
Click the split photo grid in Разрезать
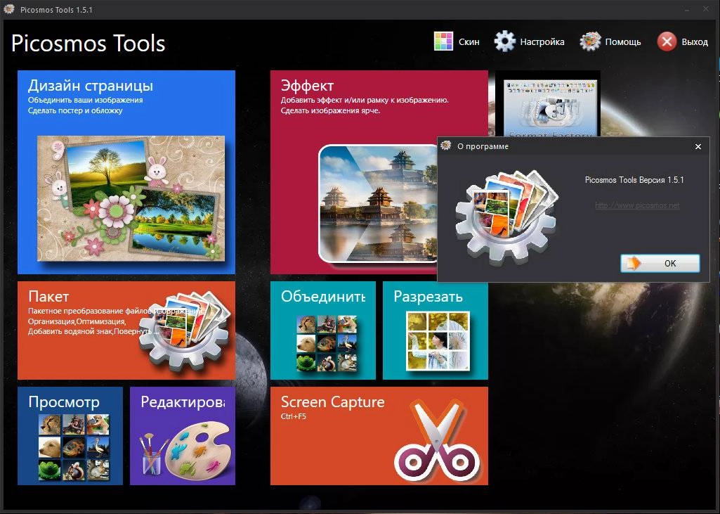point(438,340)
